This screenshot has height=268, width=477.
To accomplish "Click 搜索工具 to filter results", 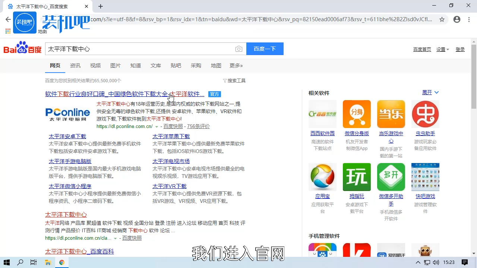I will pos(236,80).
